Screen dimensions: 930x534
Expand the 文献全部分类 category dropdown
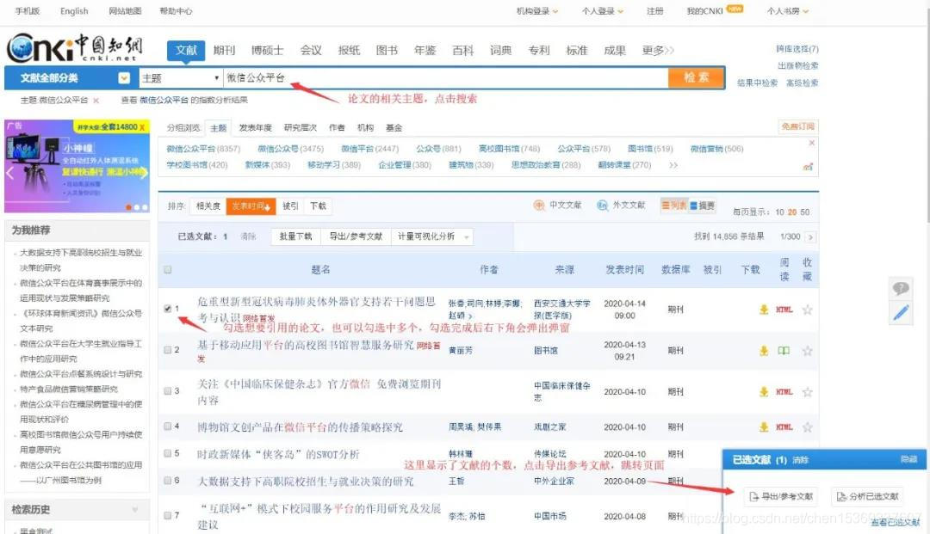coord(123,78)
